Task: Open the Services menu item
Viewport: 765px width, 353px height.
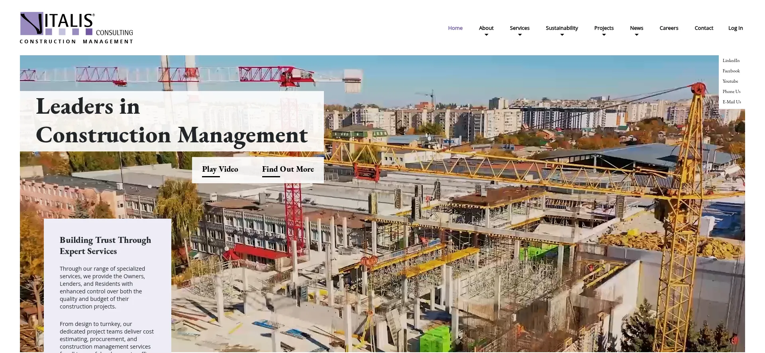Action: click(520, 28)
